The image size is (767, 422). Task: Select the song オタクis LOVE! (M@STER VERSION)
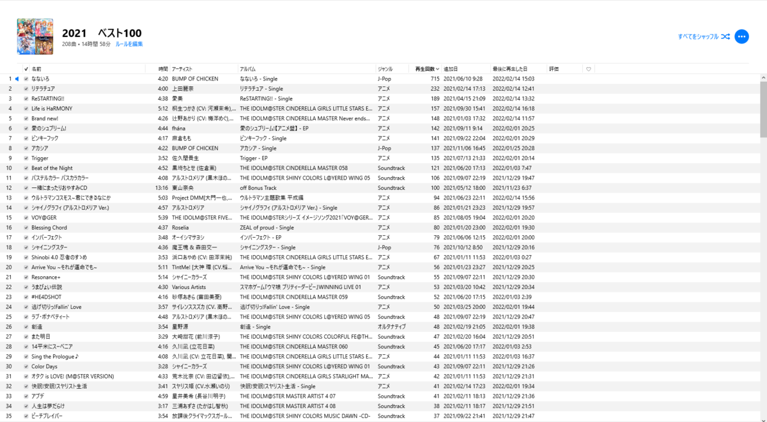73,376
